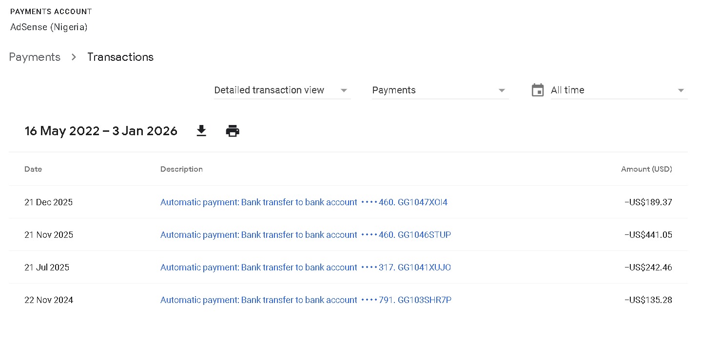Image resolution: width=701 pixels, height=356 pixels.
Task: Open the 22 Nov 2024 payment GG103SHR7P
Action: coord(306,300)
